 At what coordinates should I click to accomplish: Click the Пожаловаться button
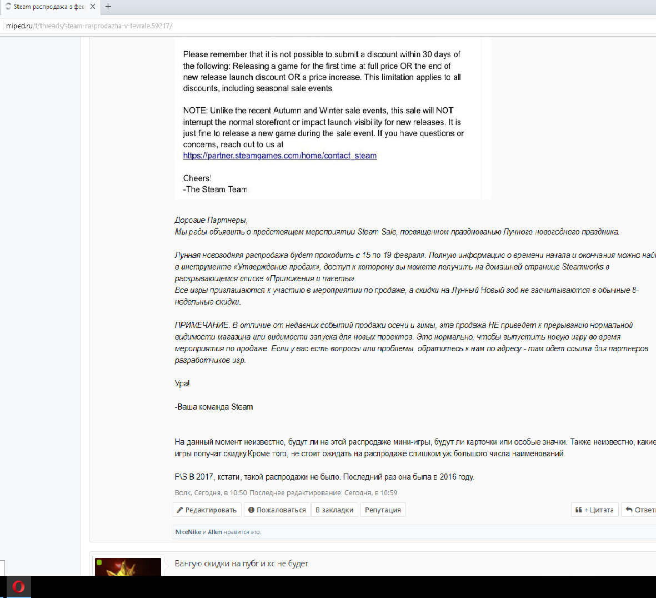point(277,510)
